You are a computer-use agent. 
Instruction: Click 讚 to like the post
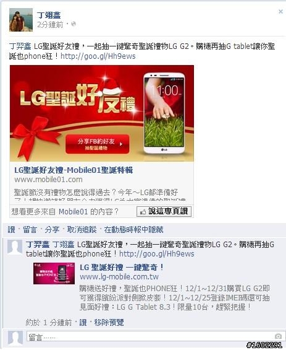[11, 229]
